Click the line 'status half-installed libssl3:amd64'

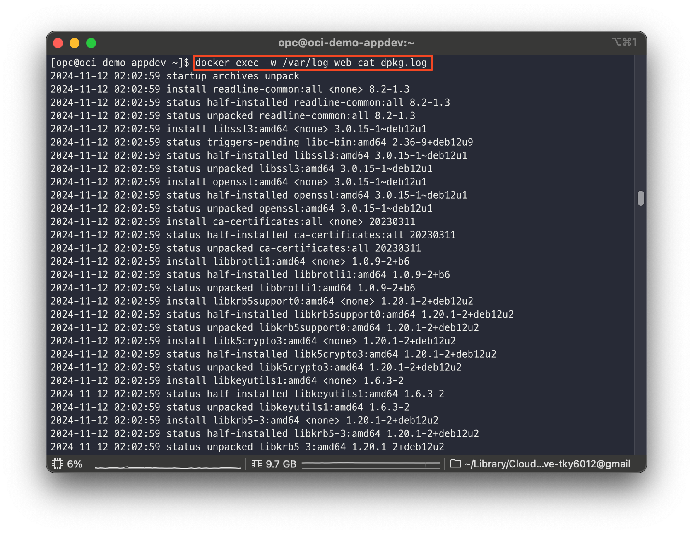259,156
